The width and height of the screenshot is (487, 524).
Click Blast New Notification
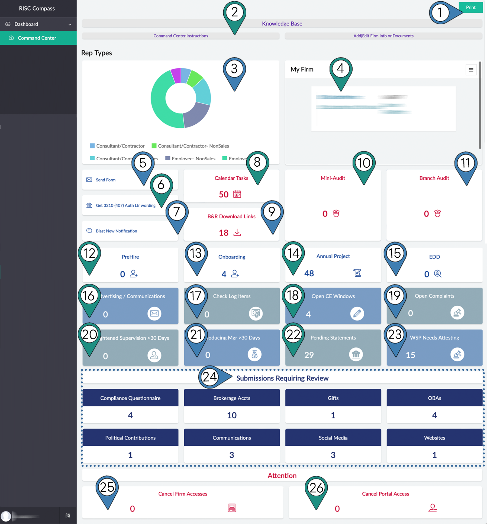click(117, 231)
